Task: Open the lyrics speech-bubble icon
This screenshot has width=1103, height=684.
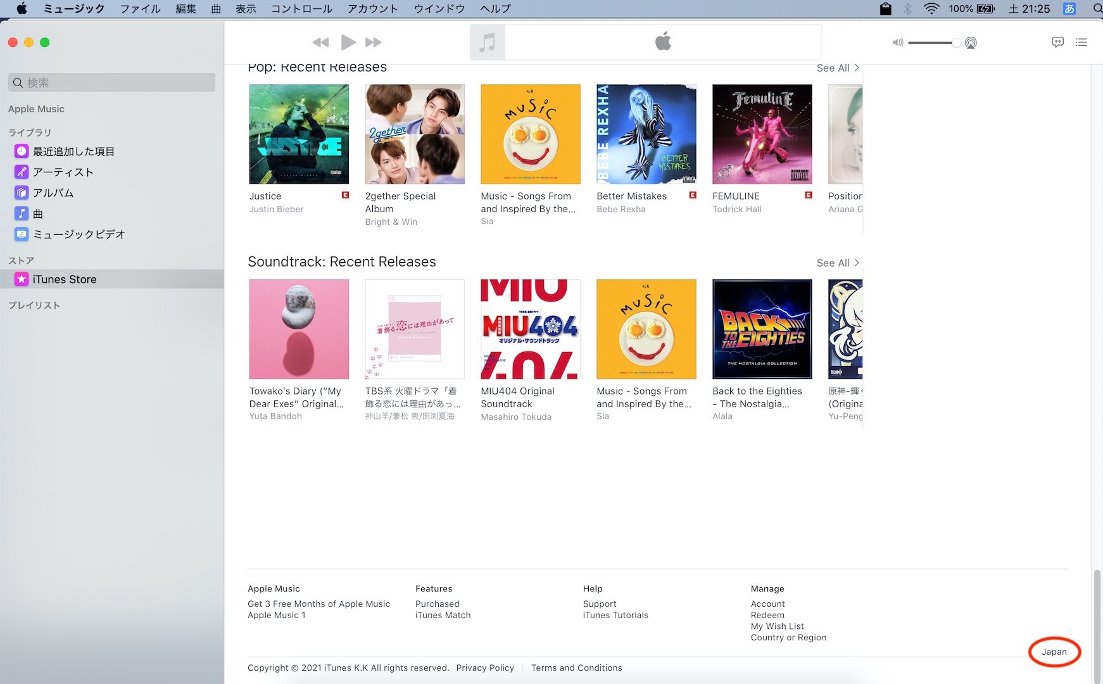Action: [x=1057, y=42]
